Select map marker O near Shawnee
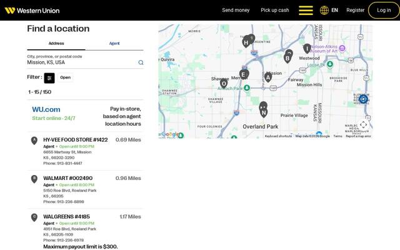Image resolution: width=400 pixels, height=250 pixels. [224, 83]
